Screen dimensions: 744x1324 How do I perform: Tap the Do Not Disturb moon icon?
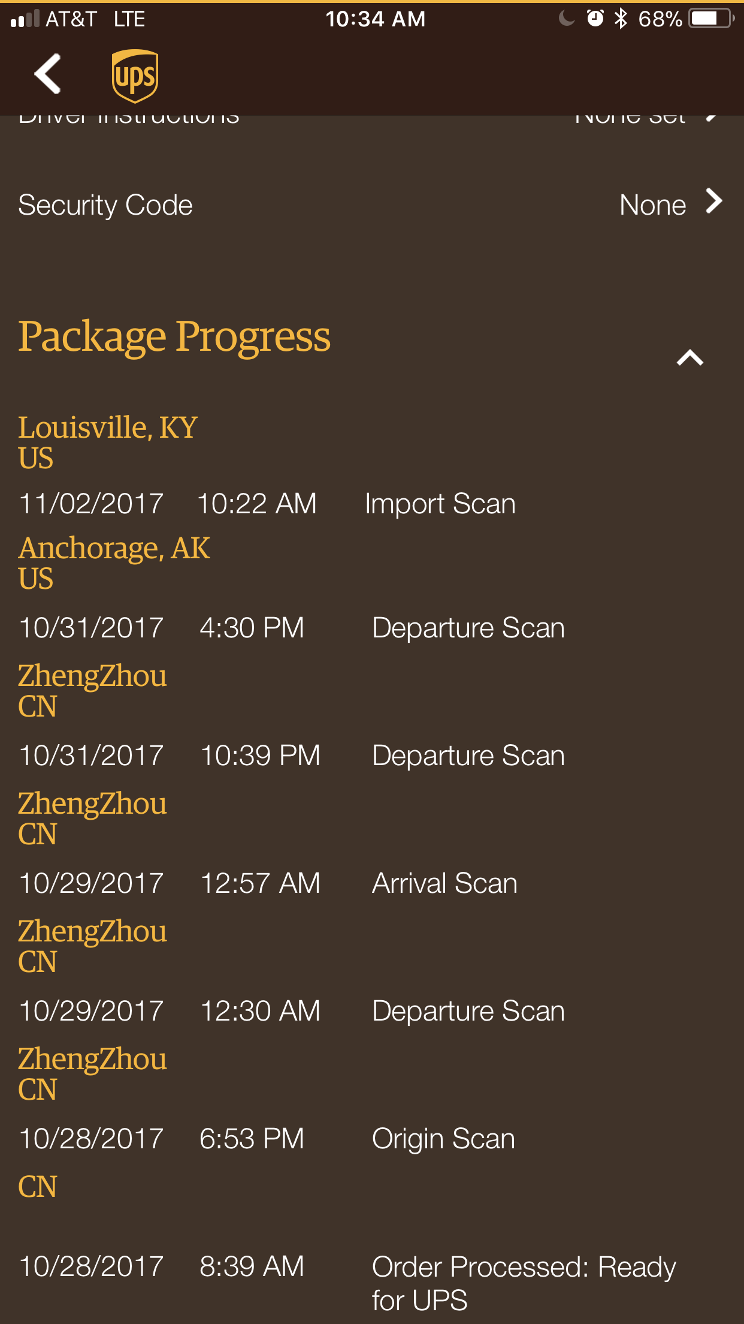pos(566,19)
